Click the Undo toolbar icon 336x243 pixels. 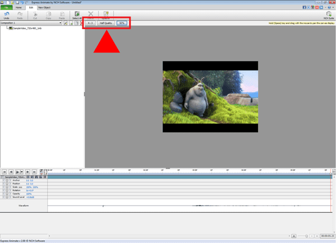[6, 15]
